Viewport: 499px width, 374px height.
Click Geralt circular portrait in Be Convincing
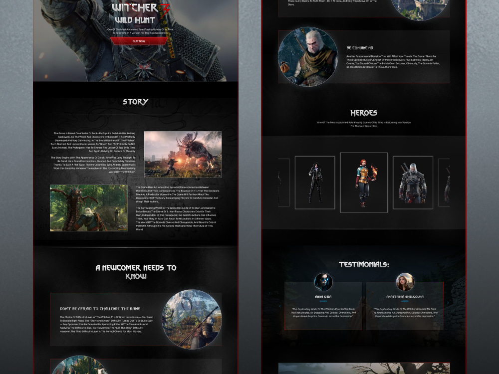coord(308,57)
